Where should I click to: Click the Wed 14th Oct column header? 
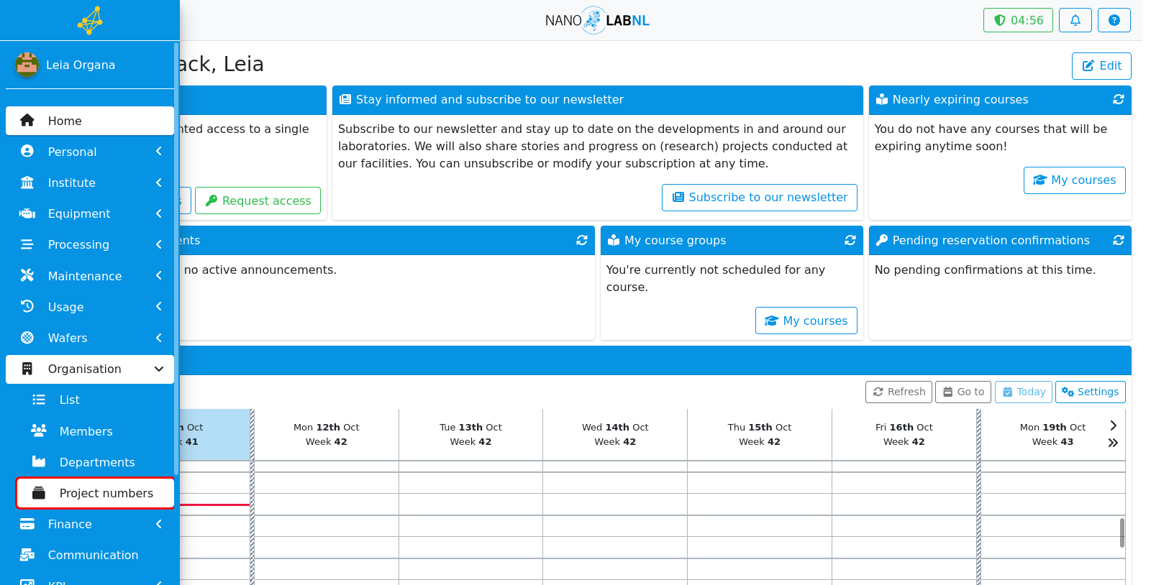click(x=615, y=434)
